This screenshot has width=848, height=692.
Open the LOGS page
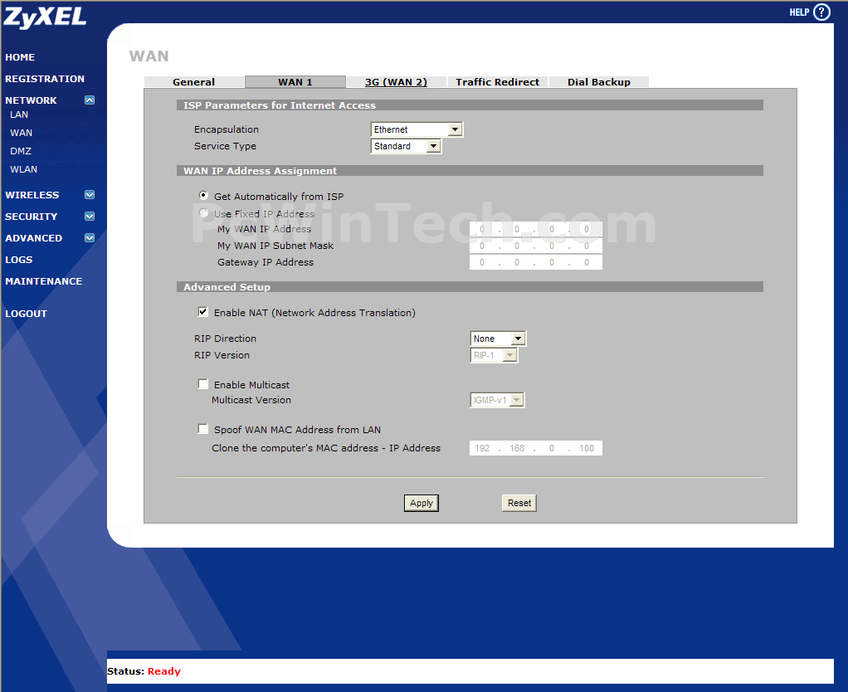19,260
